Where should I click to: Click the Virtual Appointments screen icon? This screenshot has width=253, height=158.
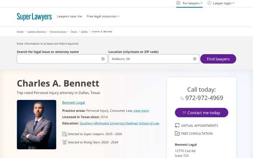click(177, 126)
